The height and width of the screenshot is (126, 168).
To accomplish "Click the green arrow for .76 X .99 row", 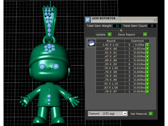I will [148, 80].
